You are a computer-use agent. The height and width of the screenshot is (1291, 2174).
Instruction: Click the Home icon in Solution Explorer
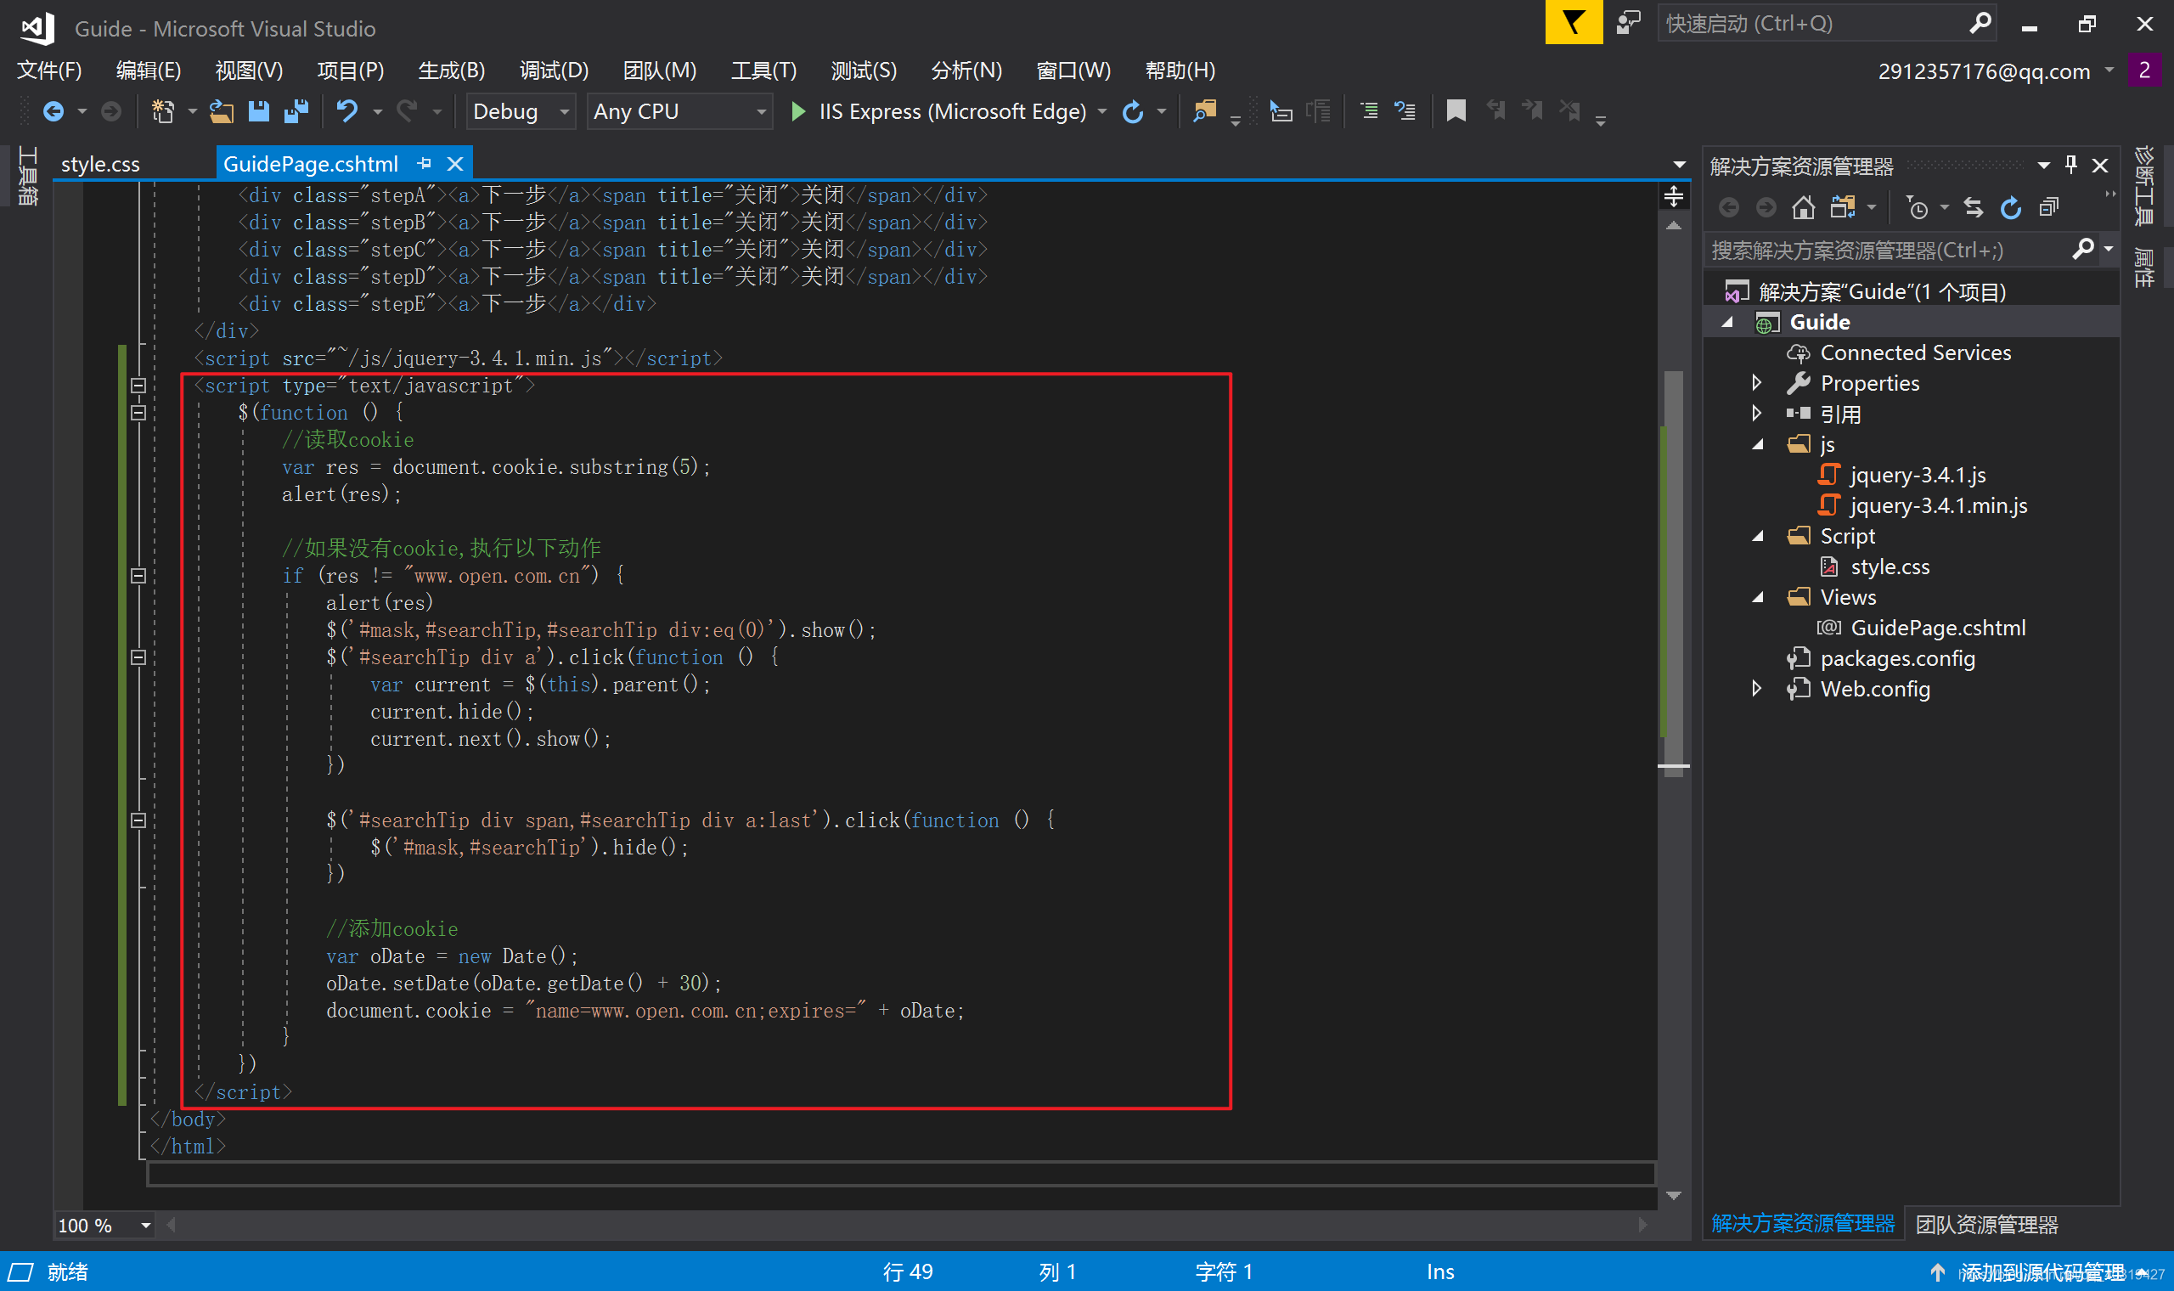1803,207
